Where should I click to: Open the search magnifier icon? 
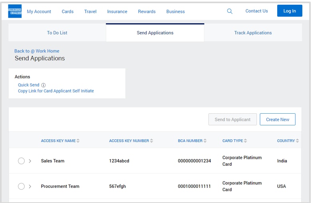pyautogui.click(x=230, y=11)
